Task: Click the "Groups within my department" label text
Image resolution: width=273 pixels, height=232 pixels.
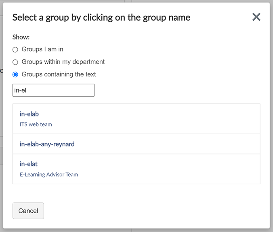Action: tap(63, 62)
